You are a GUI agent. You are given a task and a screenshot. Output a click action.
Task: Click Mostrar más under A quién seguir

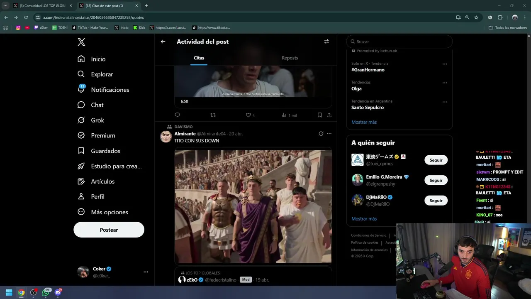click(x=364, y=219)
